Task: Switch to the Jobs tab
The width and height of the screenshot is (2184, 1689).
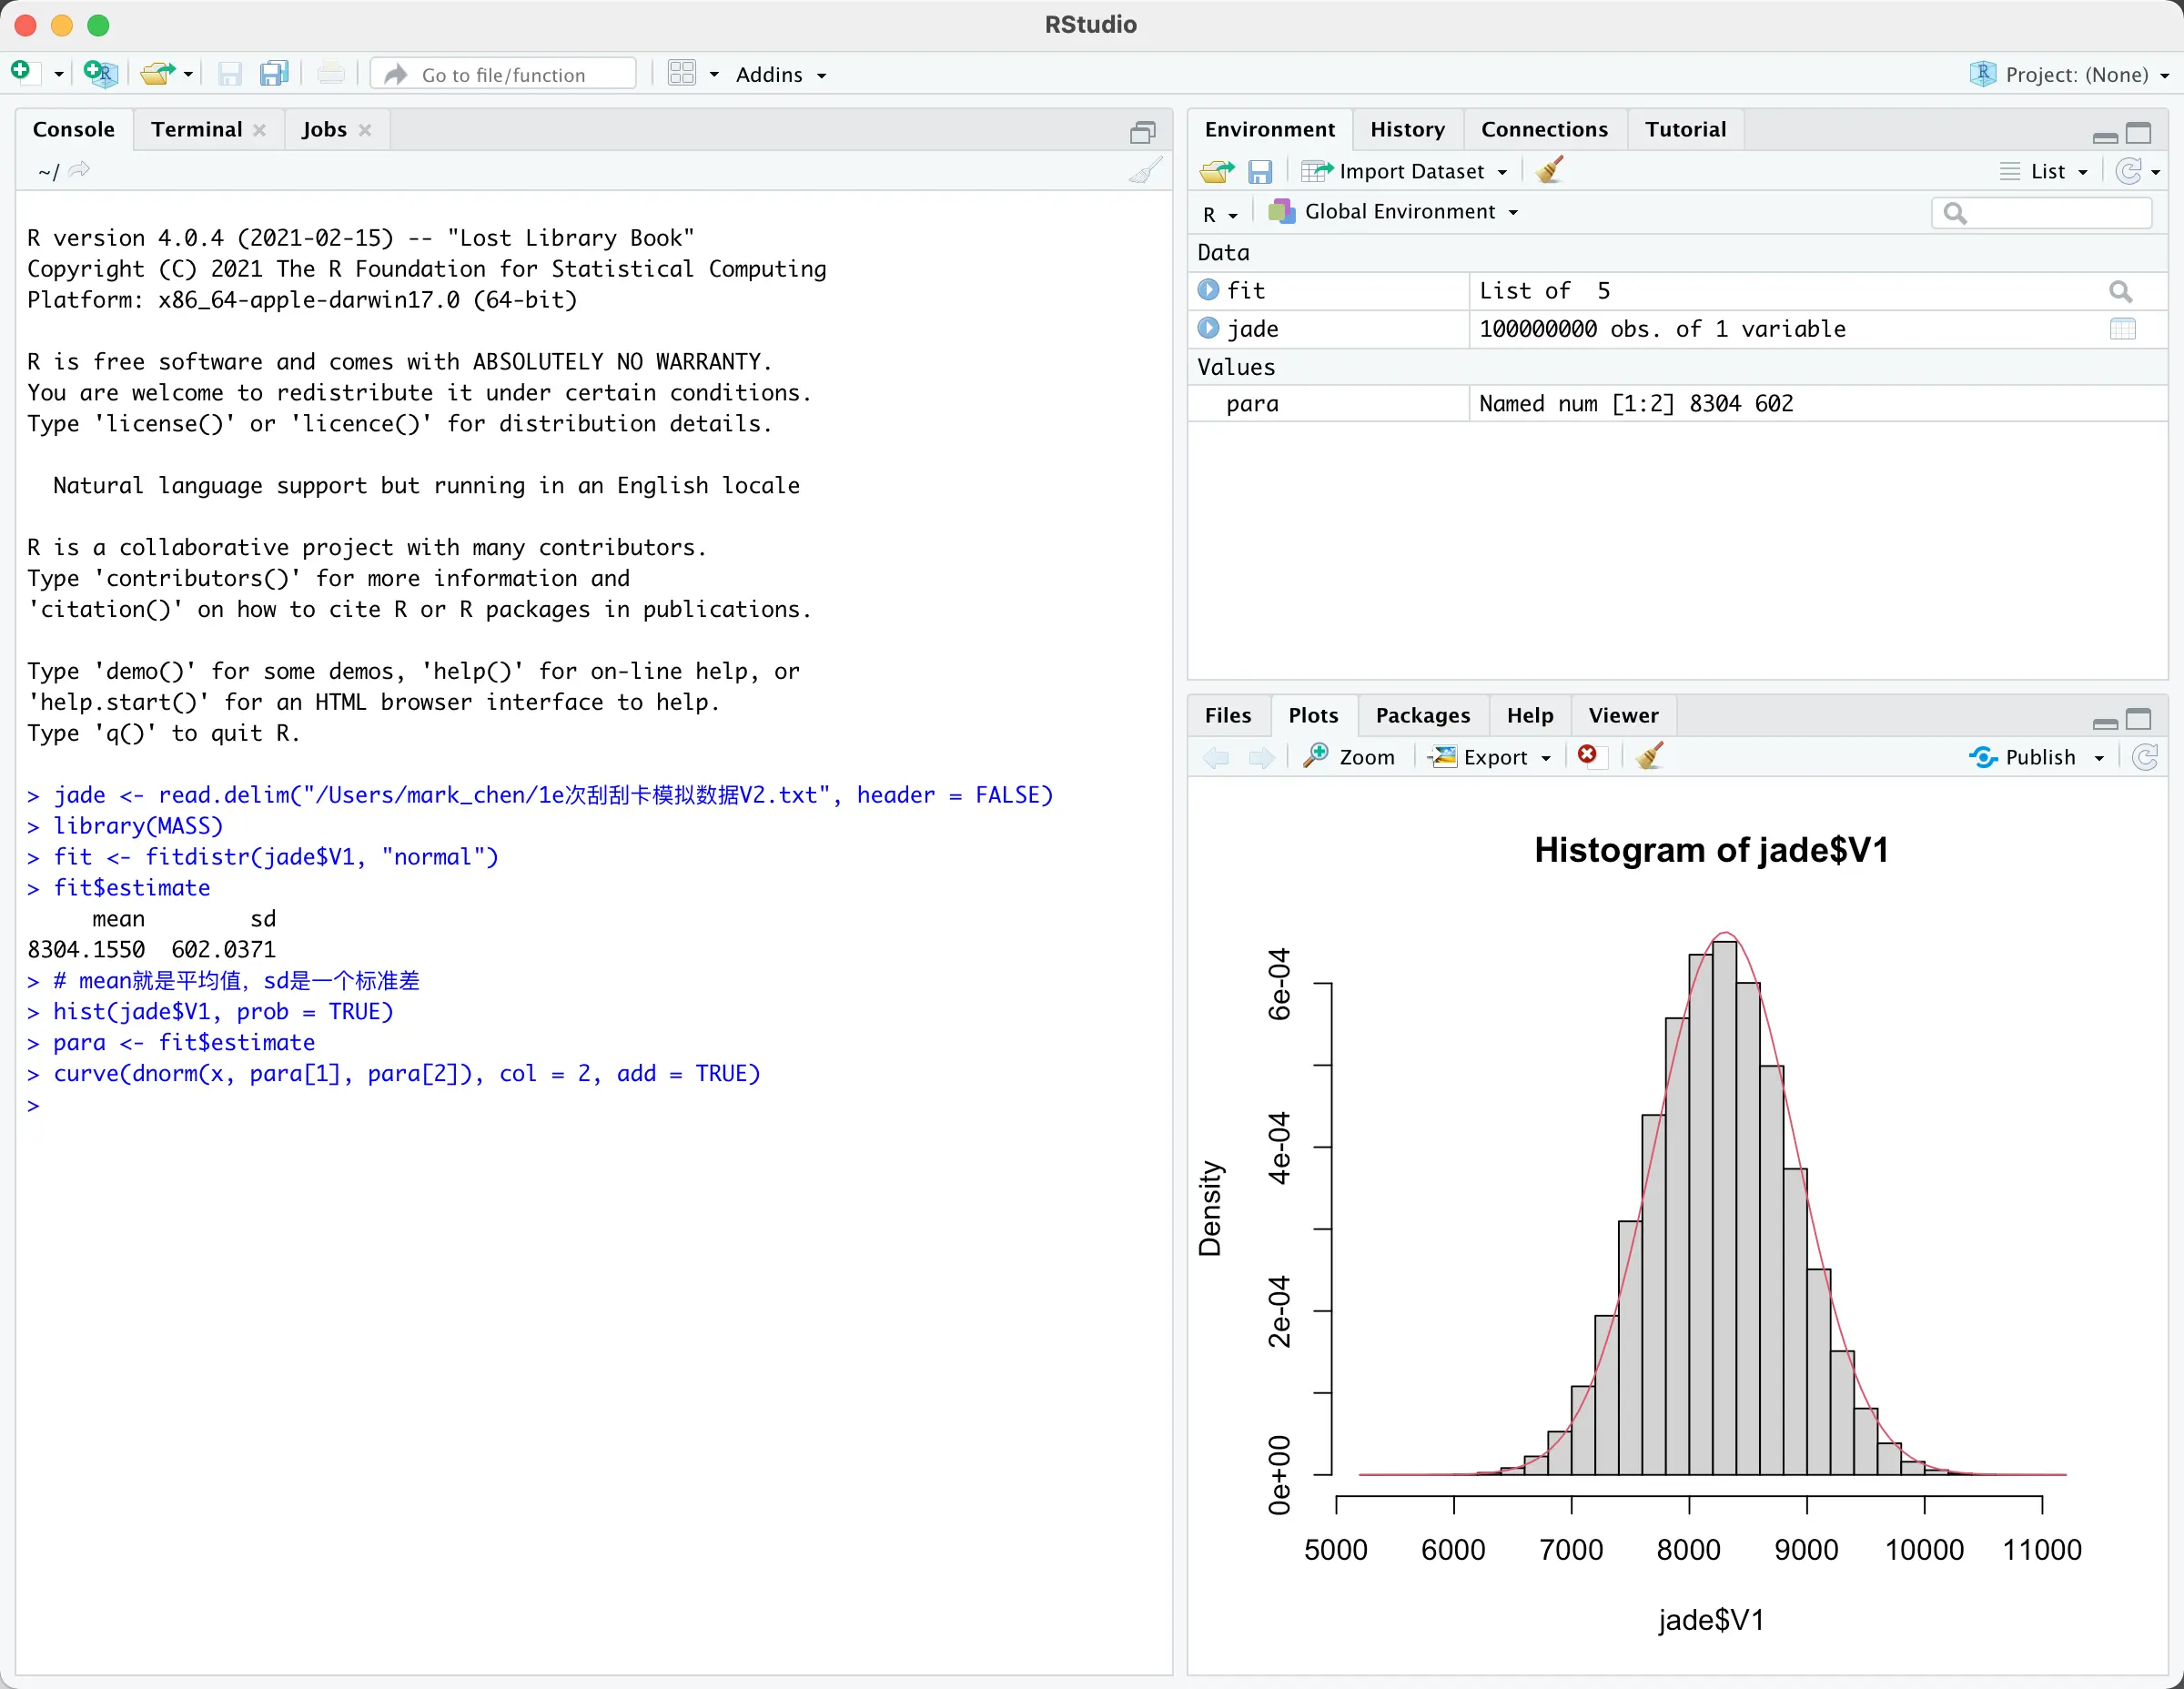Action: tap(324, 130)
